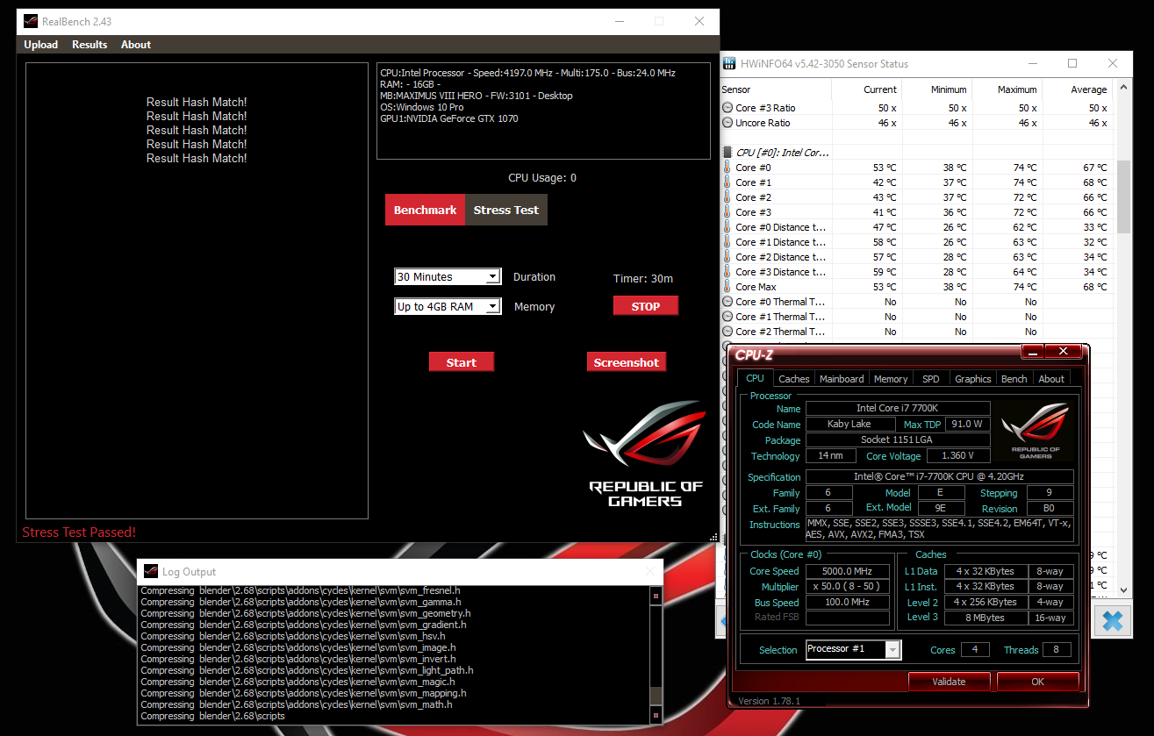
Task: Click the HWiNFO64 title bar app icon
Action: click(728, 64)
